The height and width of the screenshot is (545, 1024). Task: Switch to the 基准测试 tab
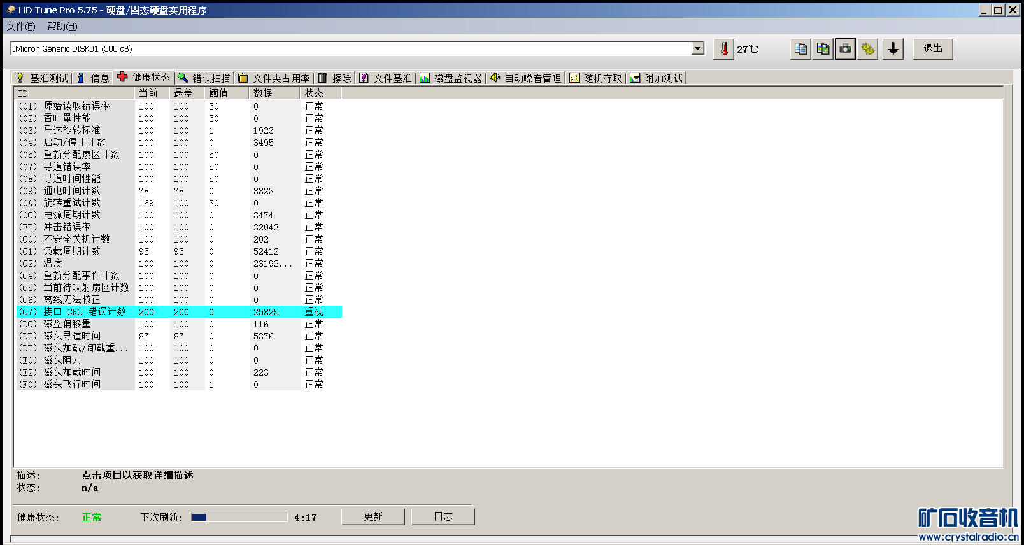42,78
